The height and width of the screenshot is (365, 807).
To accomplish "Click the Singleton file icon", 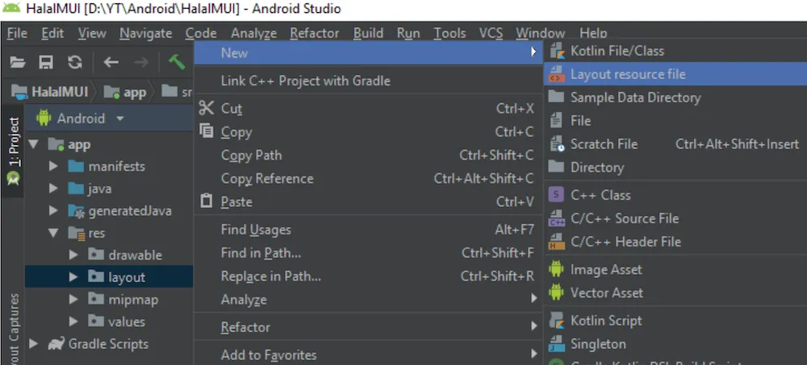I will 556,343.
